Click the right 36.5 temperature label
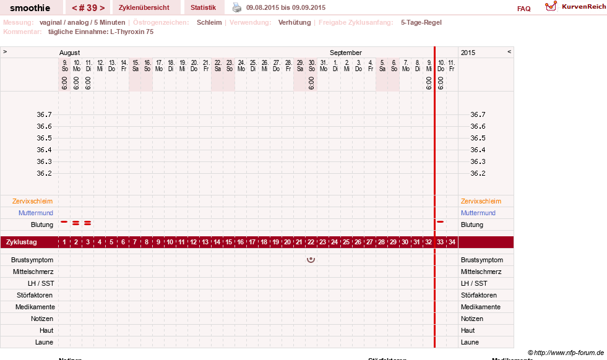Viewport: 607px width, 360px height. tap(478, 138)
